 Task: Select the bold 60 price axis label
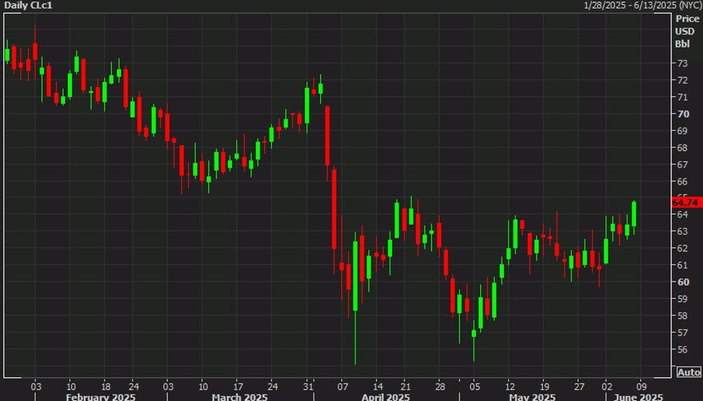pyautogui.click(x=682, y=281)
